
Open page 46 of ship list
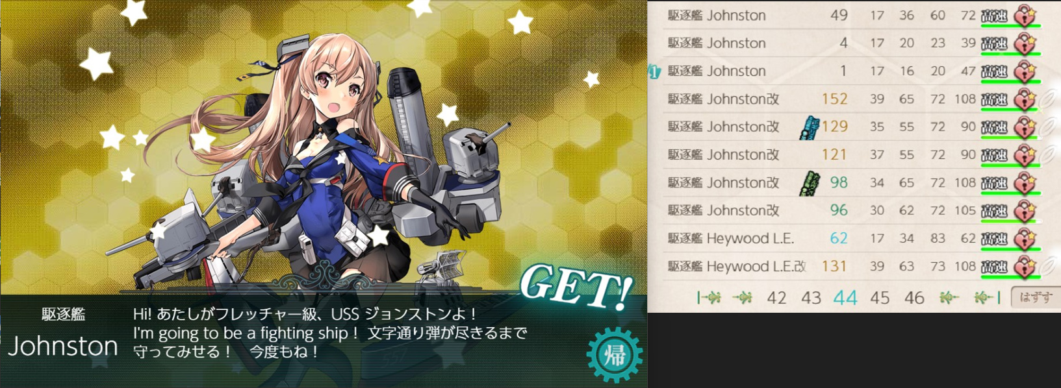[x=914, y=298]
